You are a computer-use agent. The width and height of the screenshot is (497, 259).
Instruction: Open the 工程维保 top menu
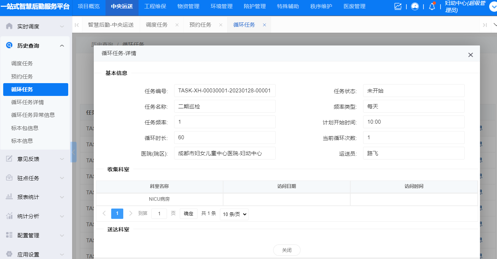155,6
